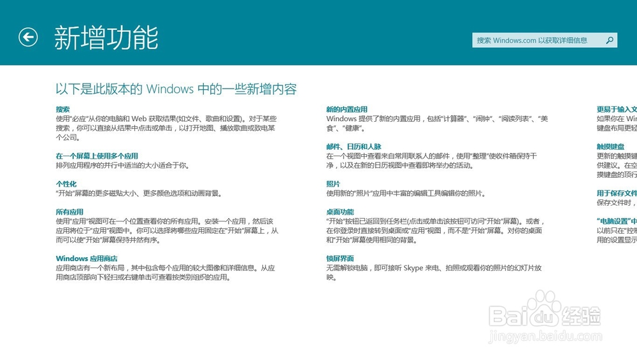Click the 以下是此版本的 Windows 中的一些新增内容 heading
This screenshot has width=637, height=358.
176,89
